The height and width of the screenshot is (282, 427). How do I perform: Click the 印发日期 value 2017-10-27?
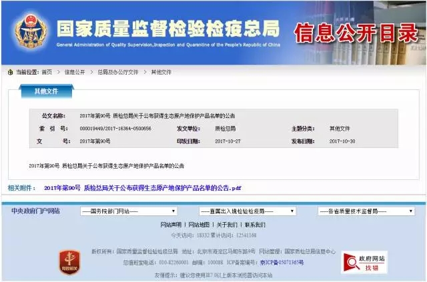click(228, 141)
